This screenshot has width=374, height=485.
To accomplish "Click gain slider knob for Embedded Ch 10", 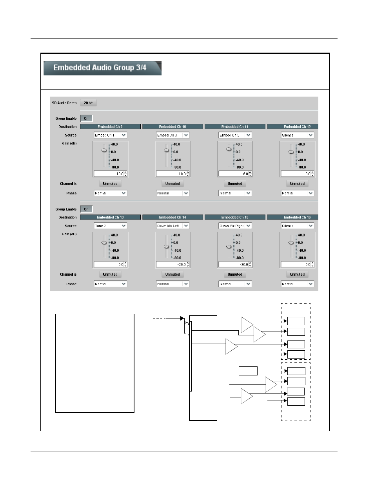I will pyautogui.click(x=167, y=150).
